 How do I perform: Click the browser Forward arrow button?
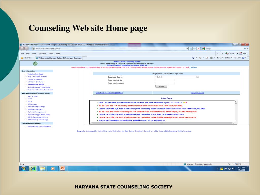pos(26,48)
